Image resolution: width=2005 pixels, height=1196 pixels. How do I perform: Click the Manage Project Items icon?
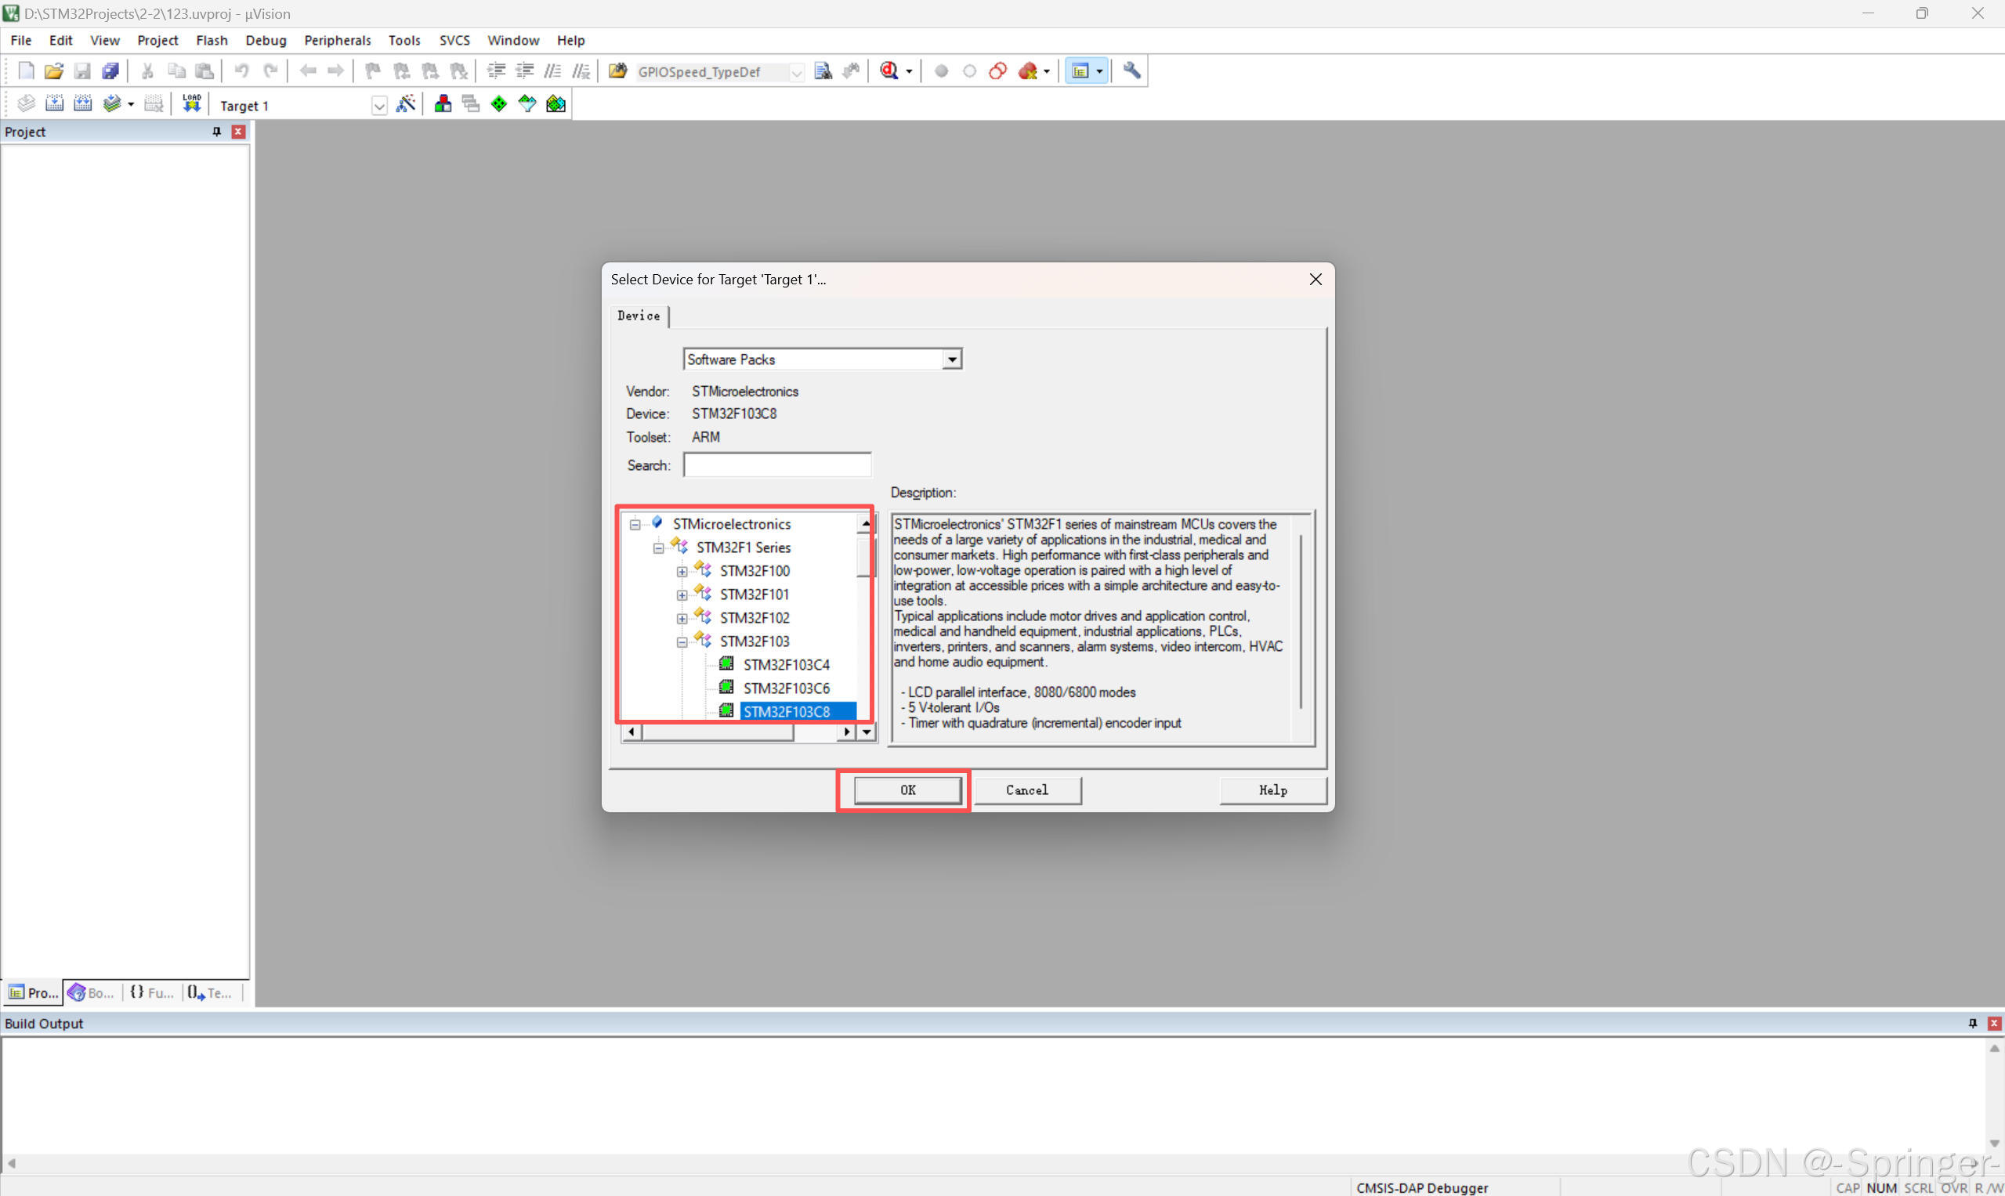tap(443, 104)
